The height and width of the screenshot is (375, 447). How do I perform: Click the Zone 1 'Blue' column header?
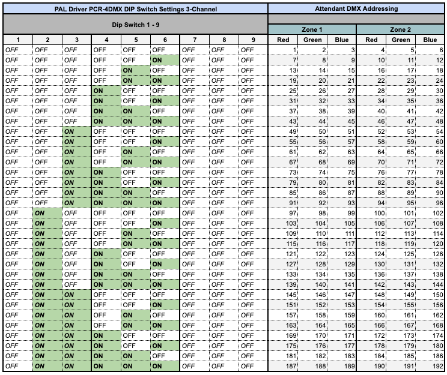tap(342, 40)
